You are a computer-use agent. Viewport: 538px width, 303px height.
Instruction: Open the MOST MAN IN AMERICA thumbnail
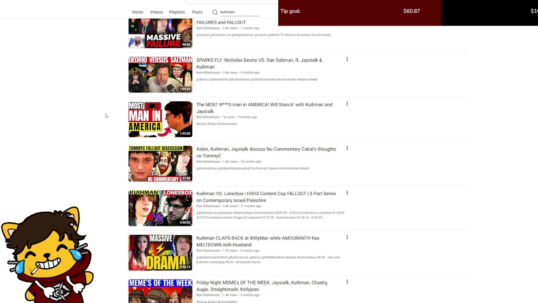(x=160, y=119)
